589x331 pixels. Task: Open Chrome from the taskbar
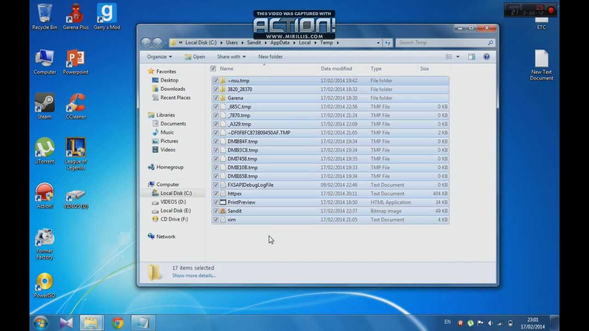coord(117,323)
